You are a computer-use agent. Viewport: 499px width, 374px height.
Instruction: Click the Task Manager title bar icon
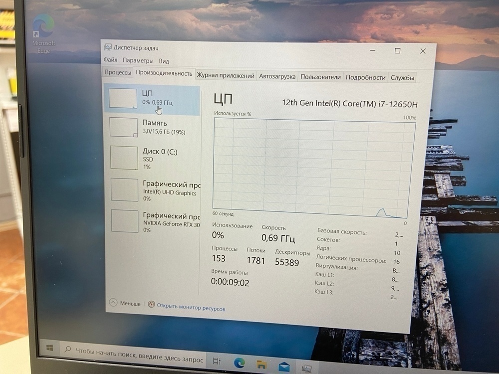click(108, 47)
